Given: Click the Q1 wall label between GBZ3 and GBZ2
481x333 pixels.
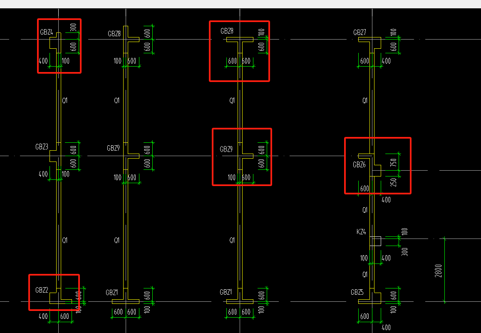Looking at the screenshot, I should (x=65, y=240).
